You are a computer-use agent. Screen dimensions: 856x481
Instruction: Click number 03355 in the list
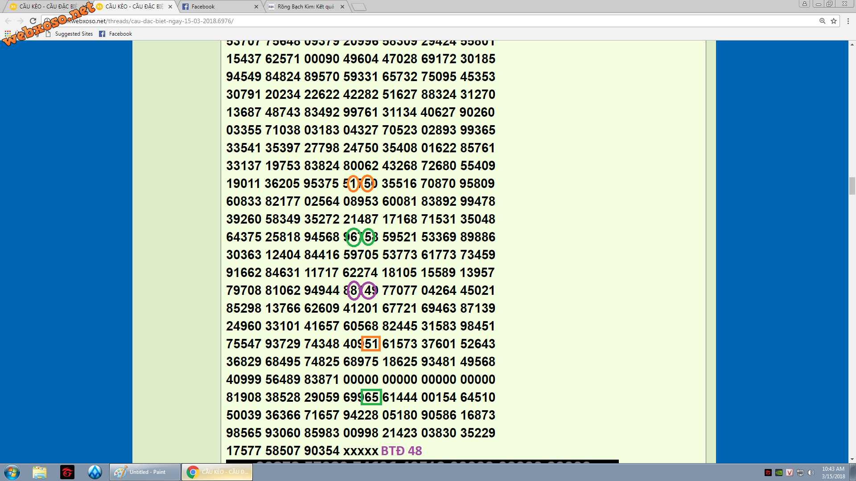(243, 130)
